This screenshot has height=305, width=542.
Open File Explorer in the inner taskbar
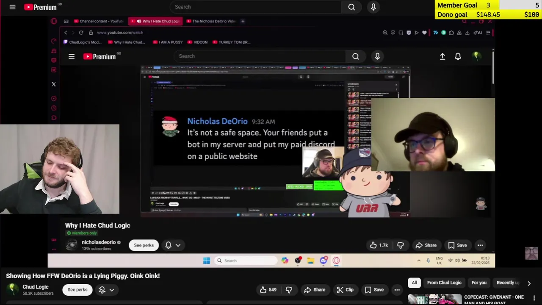pos(310,261)
